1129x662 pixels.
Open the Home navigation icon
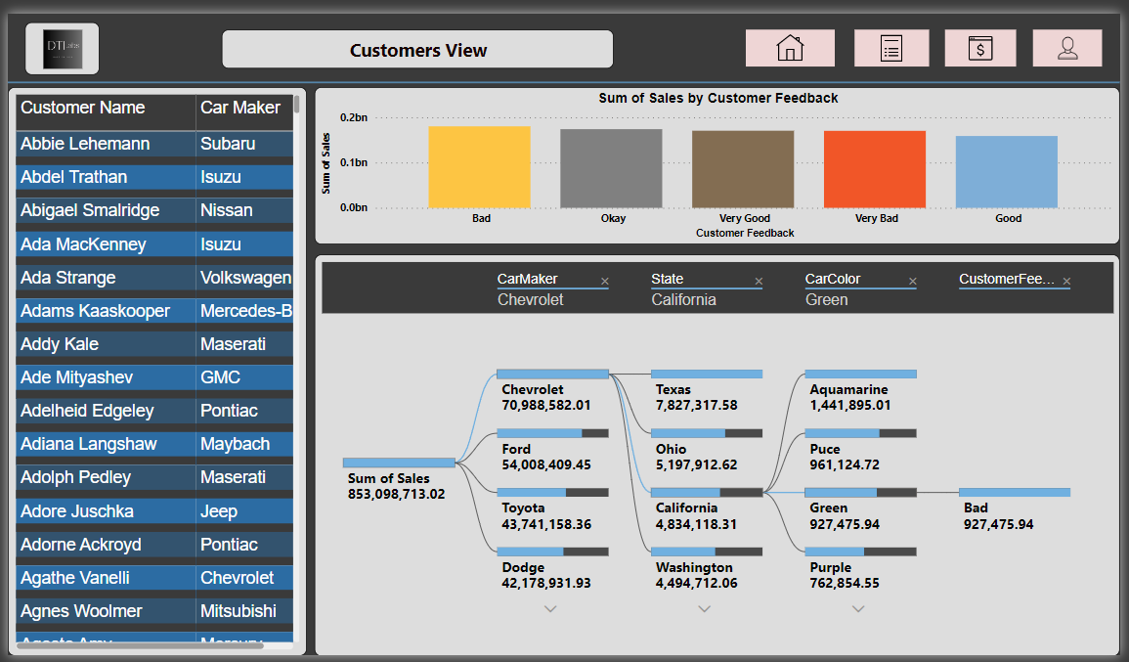click(x=790, y=47)
